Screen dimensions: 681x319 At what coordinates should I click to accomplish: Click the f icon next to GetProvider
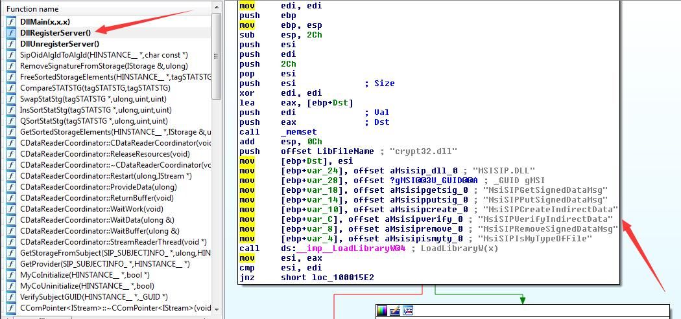pyautogui.click(x=10, y=264)
